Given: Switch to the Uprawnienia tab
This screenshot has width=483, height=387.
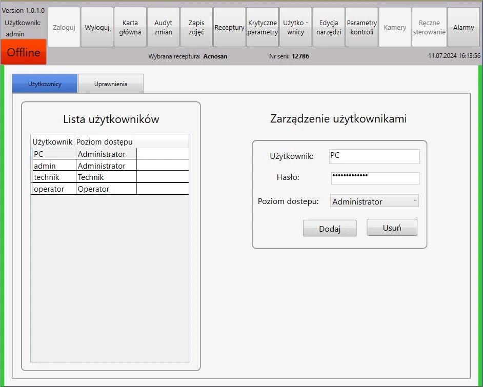Looking at the screenshot, I should coord(111,84).
